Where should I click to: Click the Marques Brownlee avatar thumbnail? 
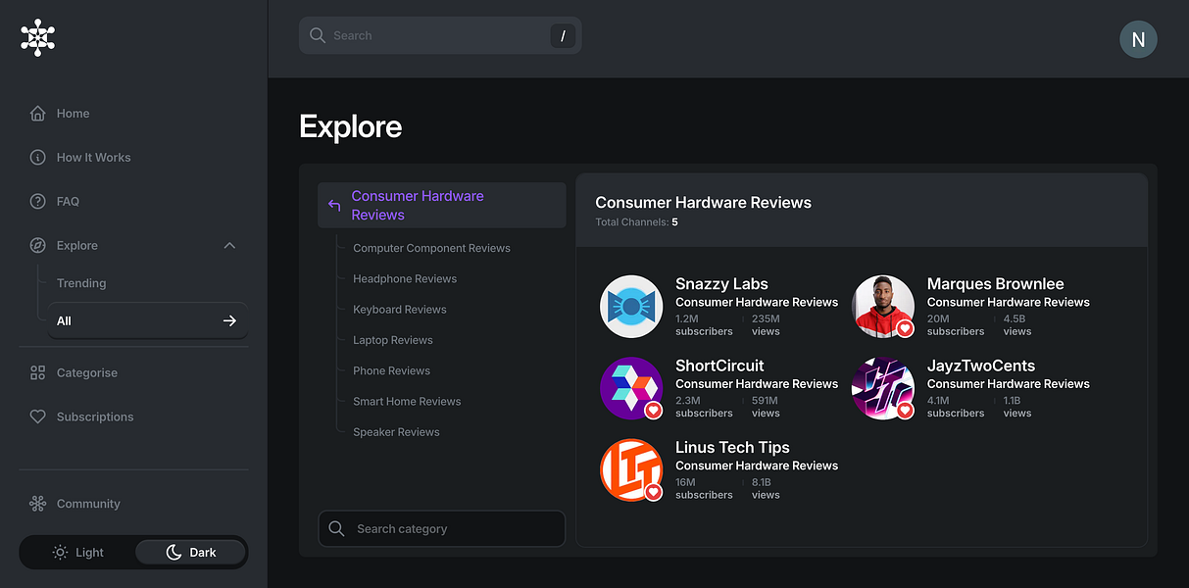pos(883,307)
